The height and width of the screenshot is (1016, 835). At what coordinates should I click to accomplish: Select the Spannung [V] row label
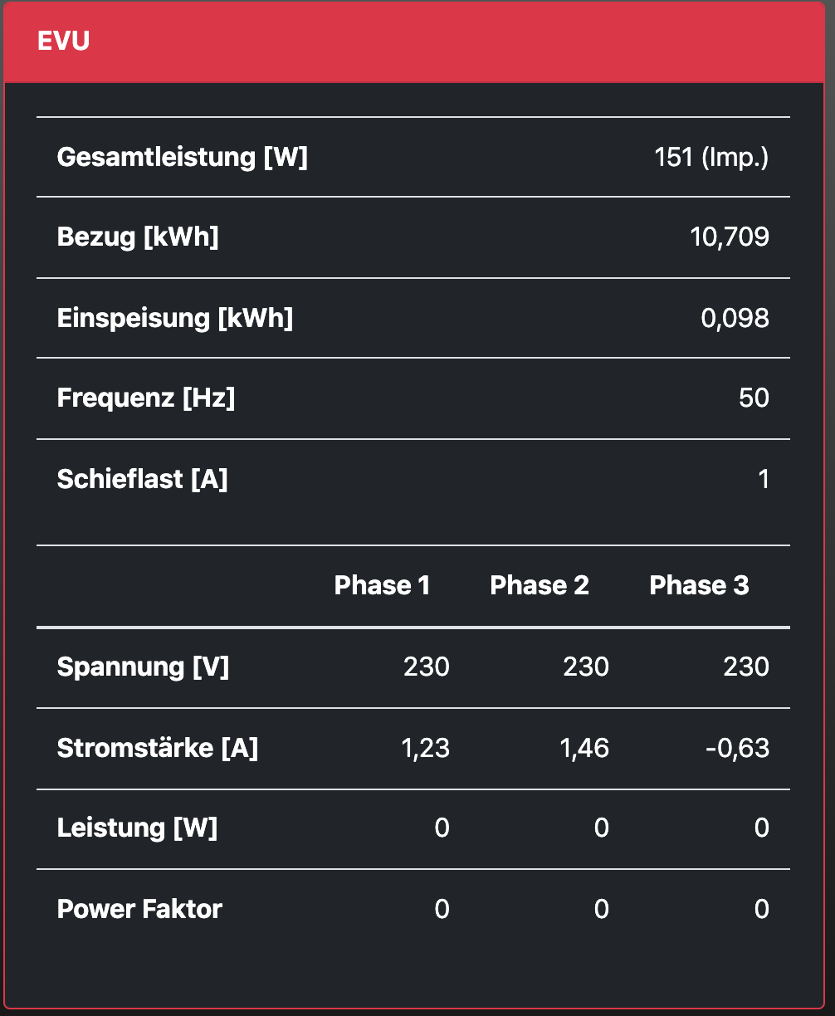tap(143, 667)
